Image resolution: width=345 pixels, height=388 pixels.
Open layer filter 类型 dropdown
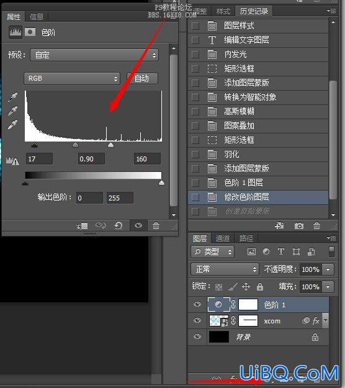tap(212, 252)
